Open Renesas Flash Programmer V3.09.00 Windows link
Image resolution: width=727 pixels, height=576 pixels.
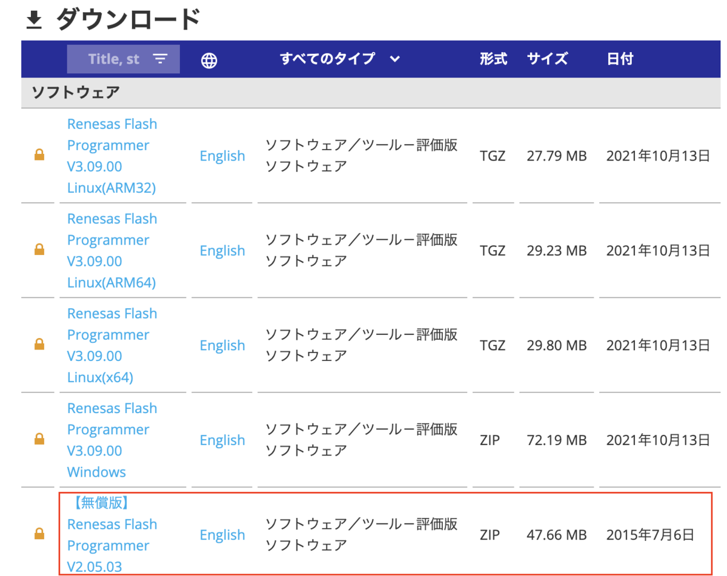pyautogui.click(x=112, y=440)
